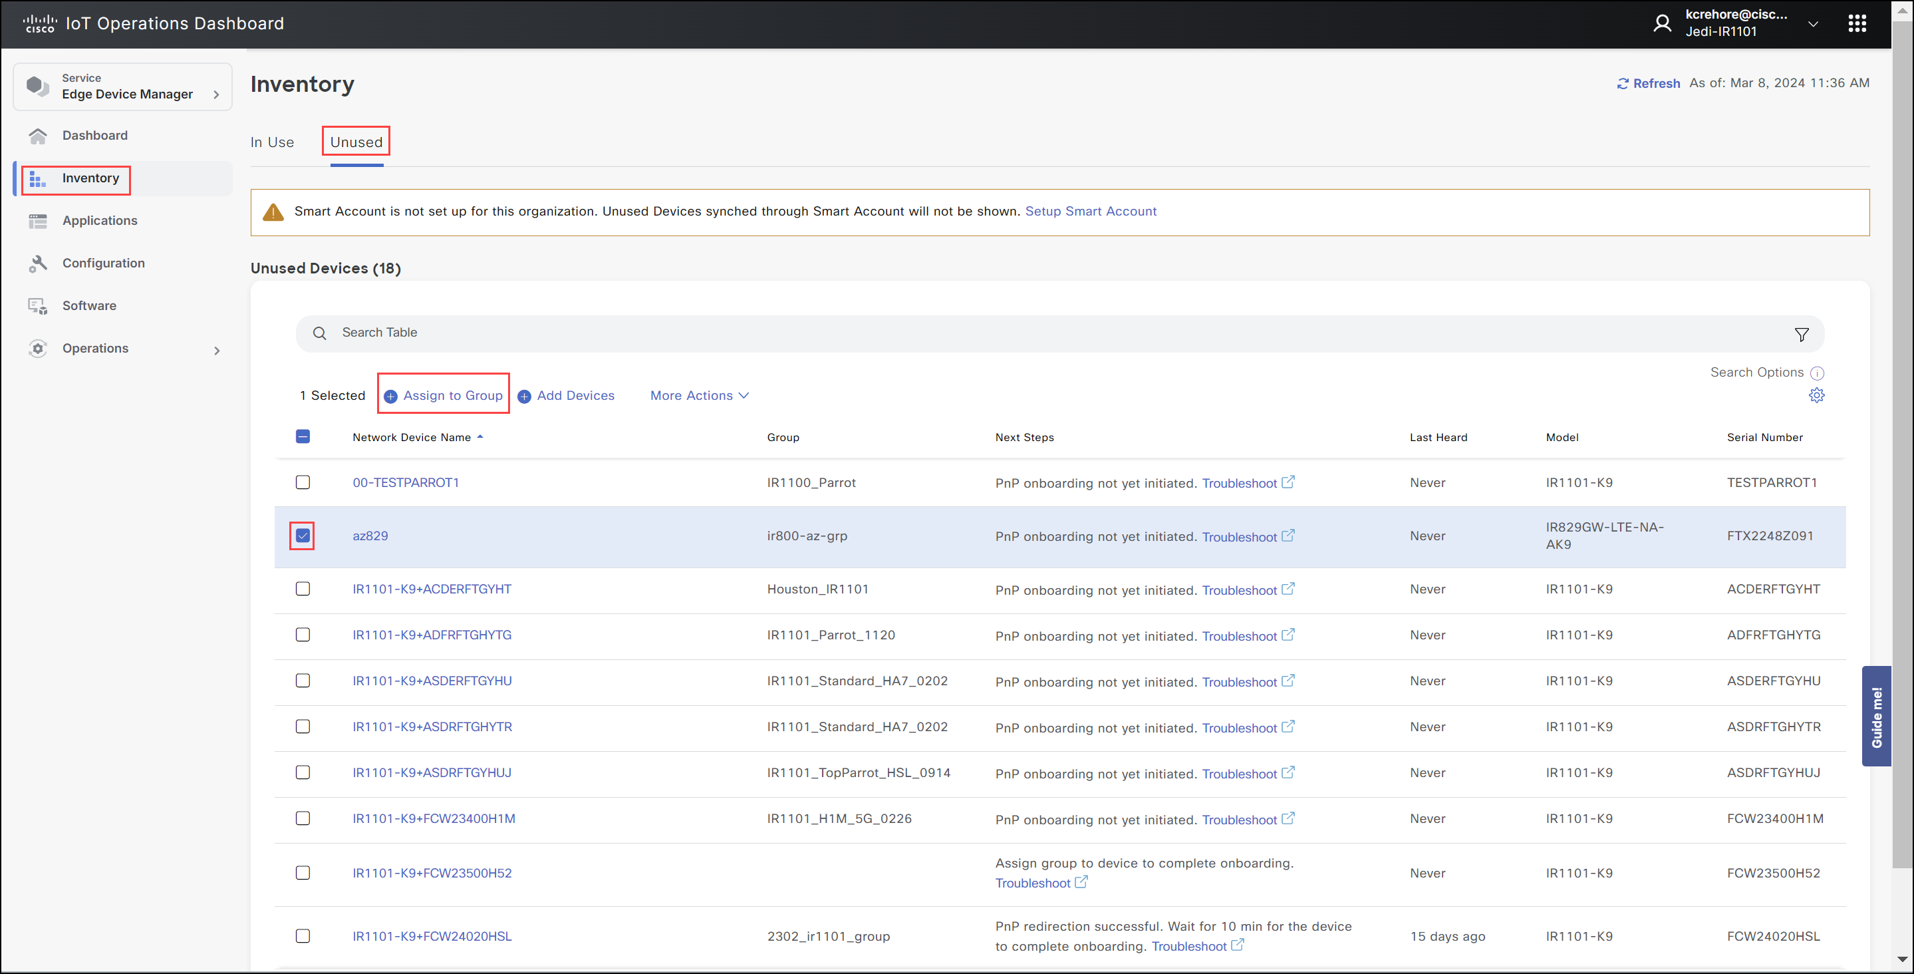This screenshot has height=974, width=1914.
Task: Click the Applications sidebar icon
Action: point(38,221)
